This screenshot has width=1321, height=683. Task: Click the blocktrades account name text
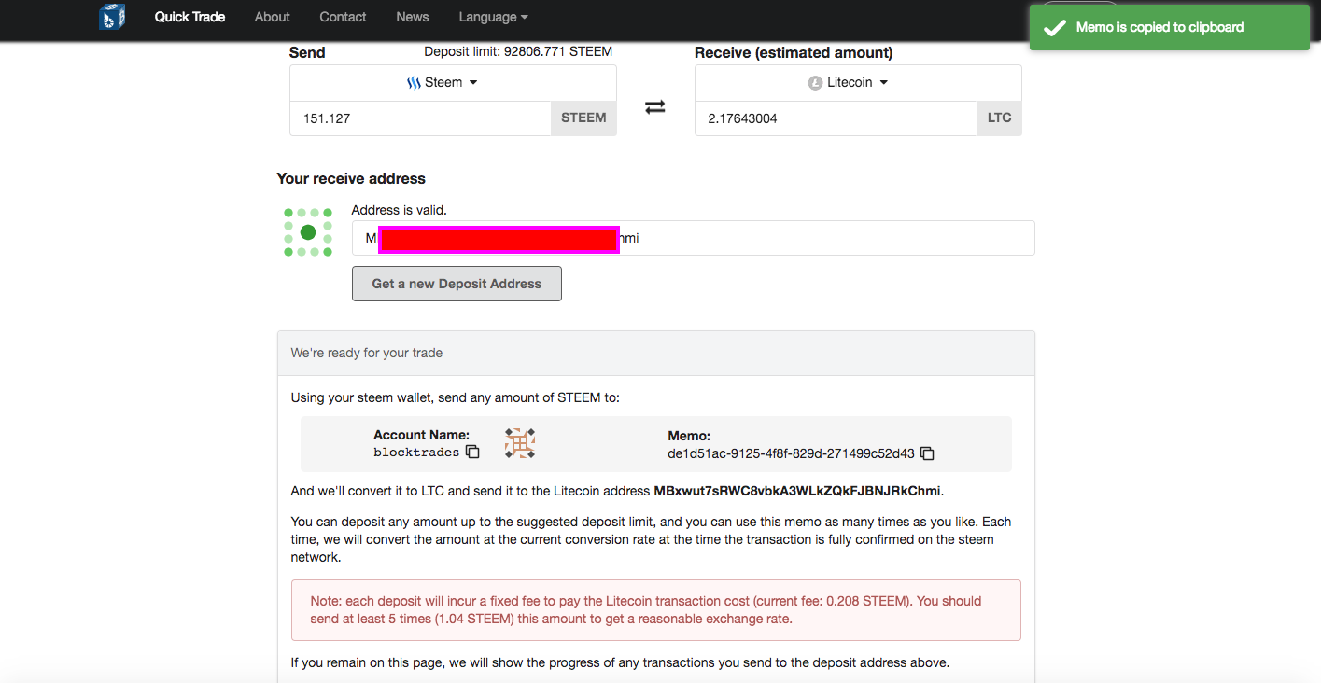coord(416,453)
